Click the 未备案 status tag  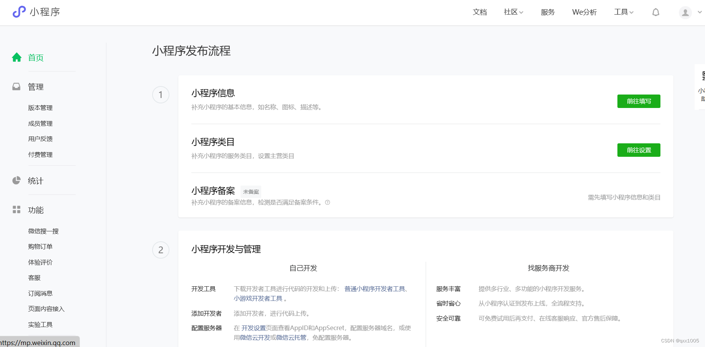251,192
